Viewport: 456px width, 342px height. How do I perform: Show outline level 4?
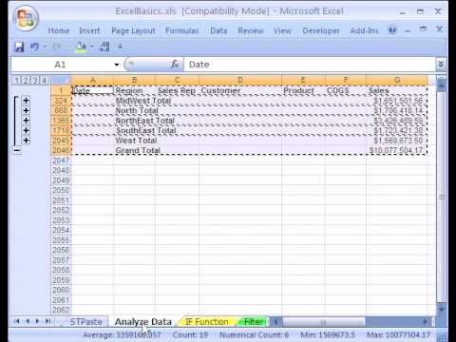(x=44, y=80)
